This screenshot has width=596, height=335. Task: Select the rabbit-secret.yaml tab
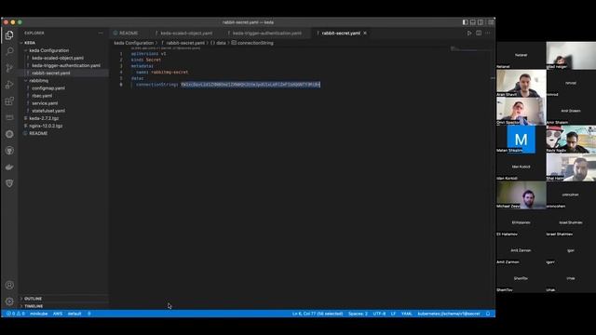(341, 33)
